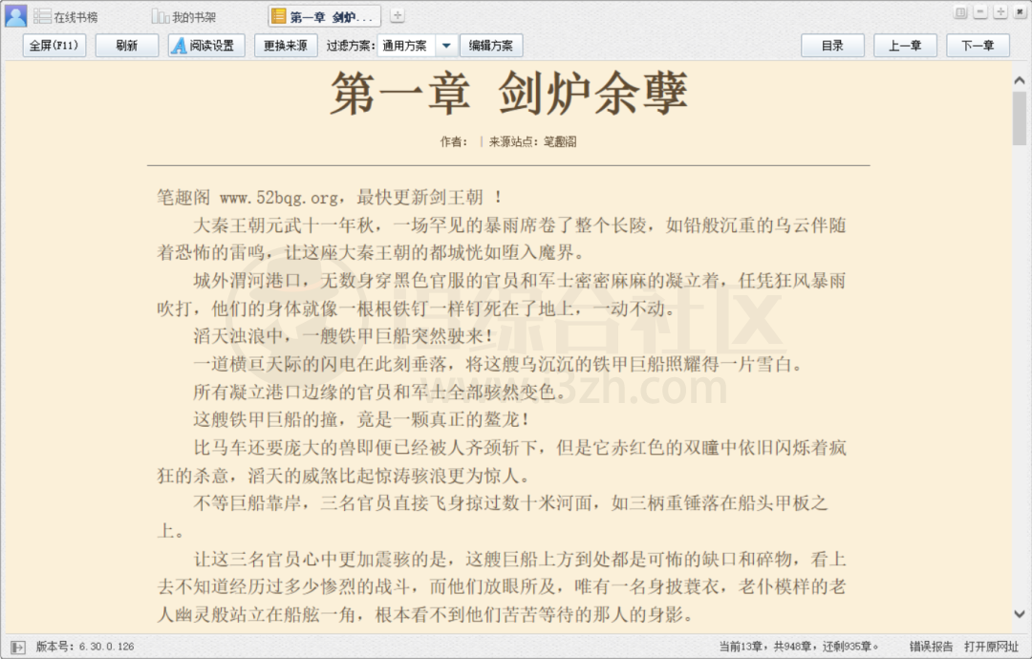Open original page via 打开原网址
The image size is (1032, 659).
tap(991, 647)
